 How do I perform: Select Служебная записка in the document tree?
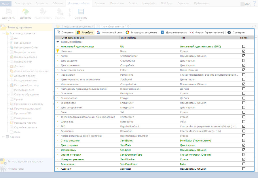click(x=25, y=127)
